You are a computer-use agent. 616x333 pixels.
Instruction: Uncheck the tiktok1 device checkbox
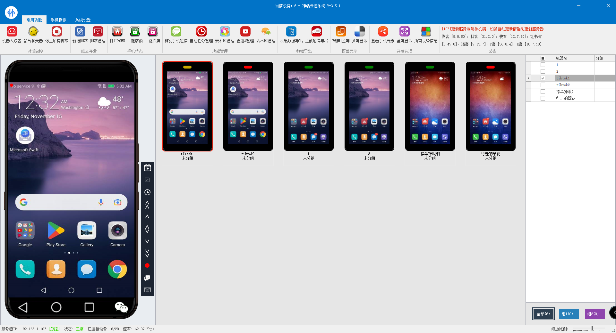click(543, 78)
